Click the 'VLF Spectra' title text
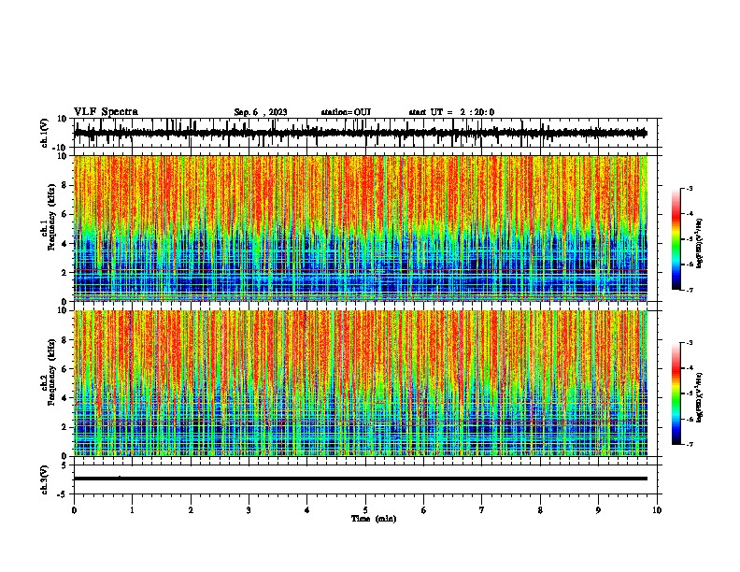Image resolution: width=740 pixels, height=572 pixels. [x=106, y=112]
